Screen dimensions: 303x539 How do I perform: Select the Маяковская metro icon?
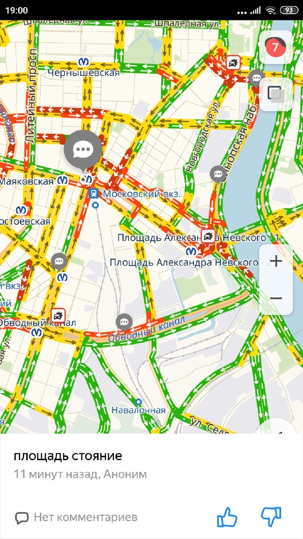click(62, 180)
